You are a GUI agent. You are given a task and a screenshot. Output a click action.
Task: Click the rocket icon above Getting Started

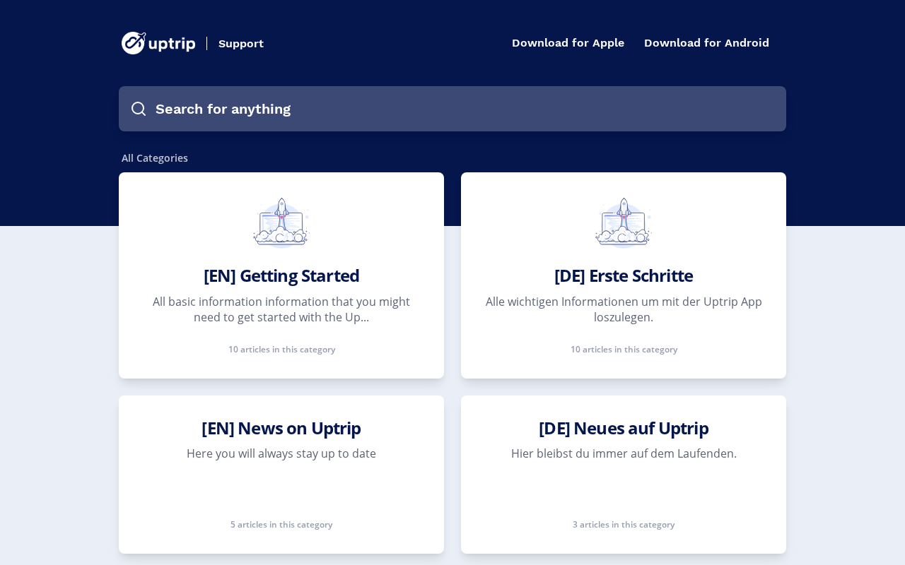coord(281,222)
